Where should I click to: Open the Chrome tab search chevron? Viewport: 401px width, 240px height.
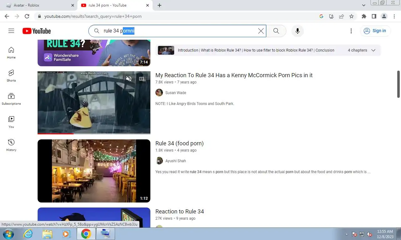tap(364, 5)
